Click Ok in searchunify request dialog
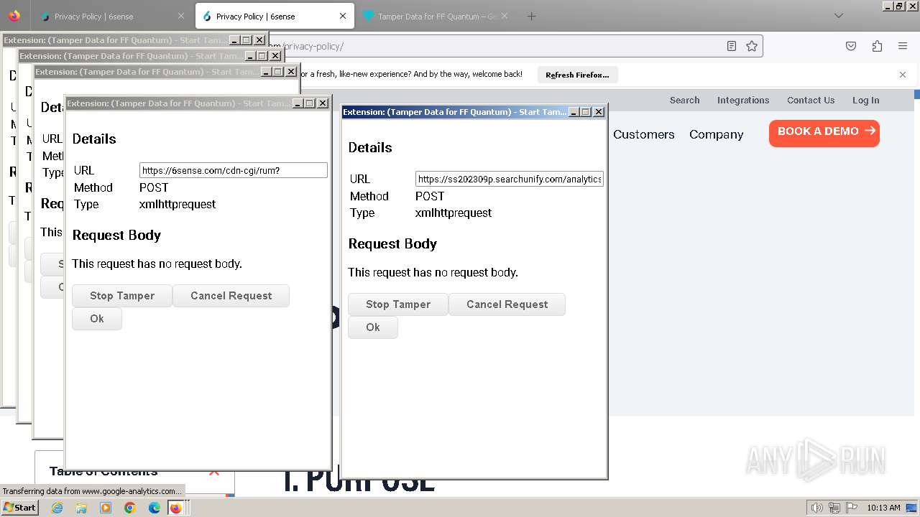 pos(373,327)
